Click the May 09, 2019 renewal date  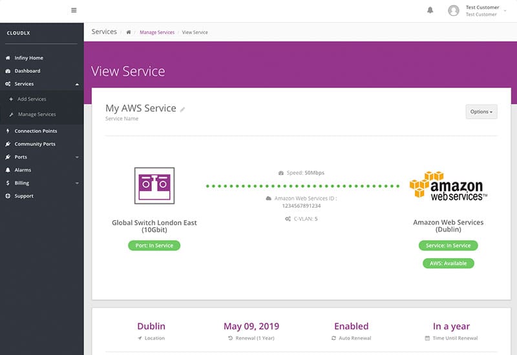pyautogui.click(x=251, y=327)
